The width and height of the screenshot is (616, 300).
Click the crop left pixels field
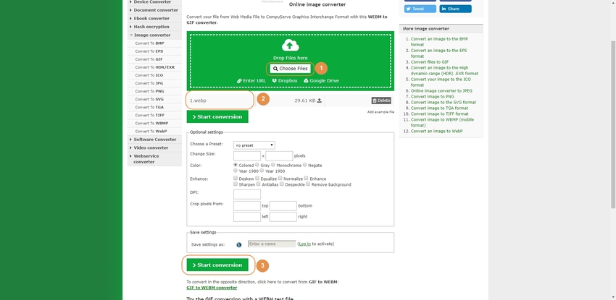point(246,217)
